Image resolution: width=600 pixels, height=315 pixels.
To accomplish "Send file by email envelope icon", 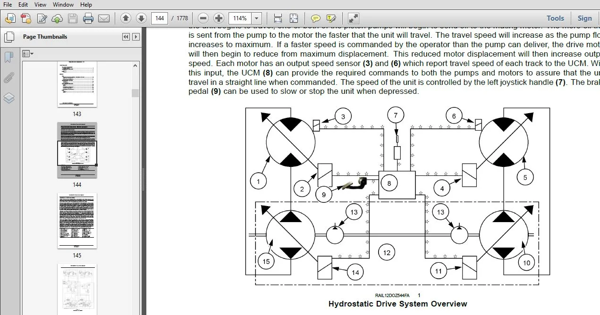I will (x=103, y=18).
